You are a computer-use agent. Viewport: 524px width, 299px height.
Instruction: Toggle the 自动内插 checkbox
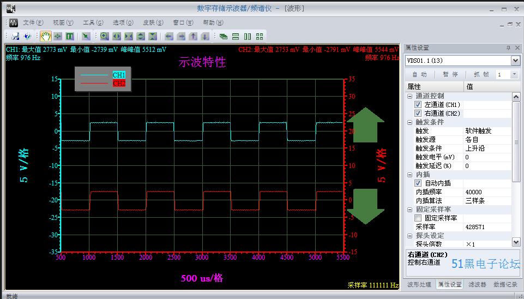coord(418,183)
